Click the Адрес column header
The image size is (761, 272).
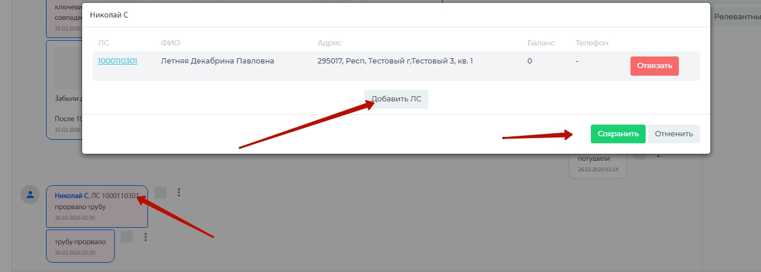329,43
